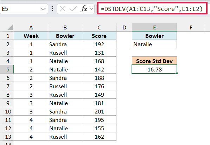Click score cell 131
The width and height of the screenshot is (210, 145).
(x=99, y=53)
